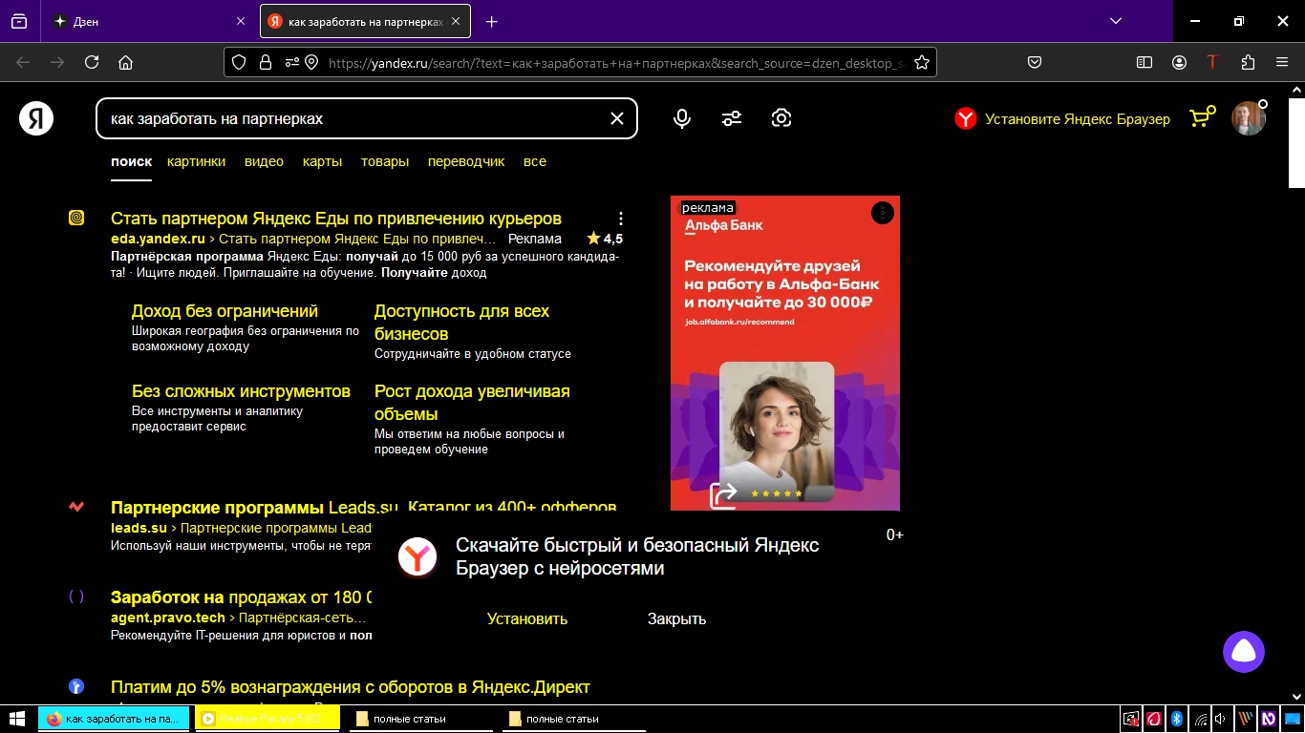Image resolution: width=1305 pixels, height=733 pixels.
Task: Click the eda.yandex.ru domain link
Action: click(158, 239)
